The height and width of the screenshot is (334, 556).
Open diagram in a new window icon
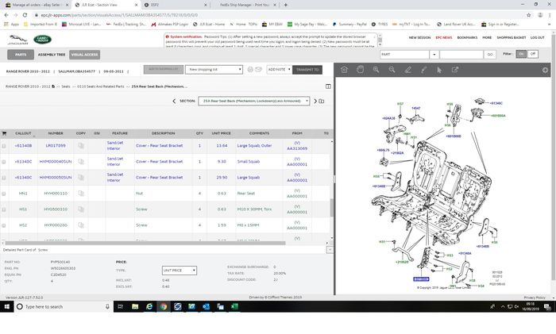point(455,70)
